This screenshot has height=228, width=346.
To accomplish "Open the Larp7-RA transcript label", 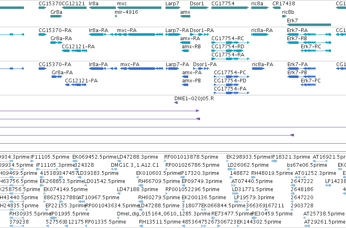I will [177, 30].
